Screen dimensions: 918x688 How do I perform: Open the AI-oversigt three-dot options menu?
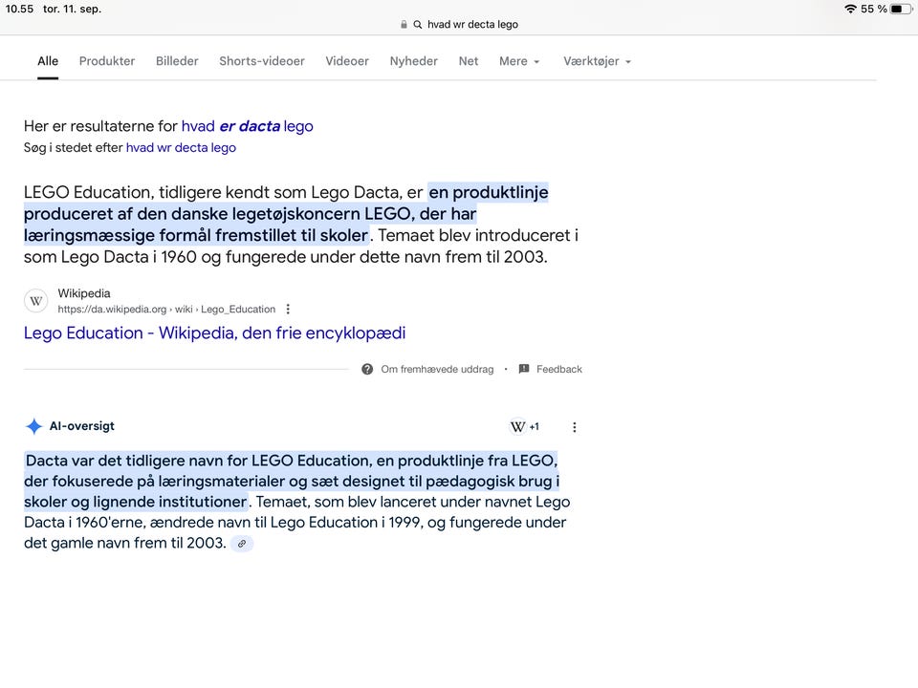(x=574, y=427)
